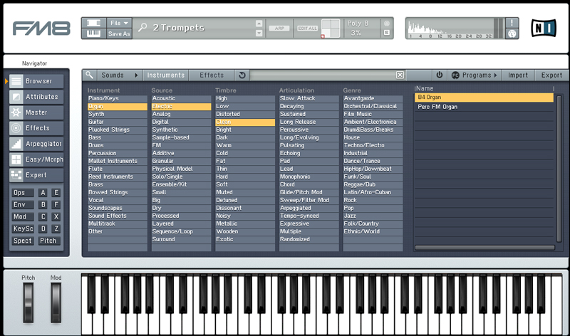Click the power icon beside Programs
The width and height of the screenshot is (570, 336).
440,75
